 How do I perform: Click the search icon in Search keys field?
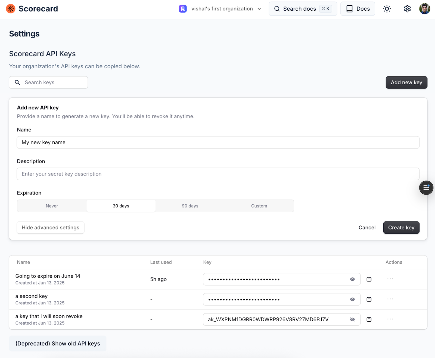click(x=17, y=82)
